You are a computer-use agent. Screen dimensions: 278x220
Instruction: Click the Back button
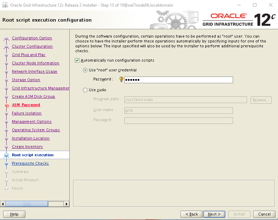coord(192,214)
